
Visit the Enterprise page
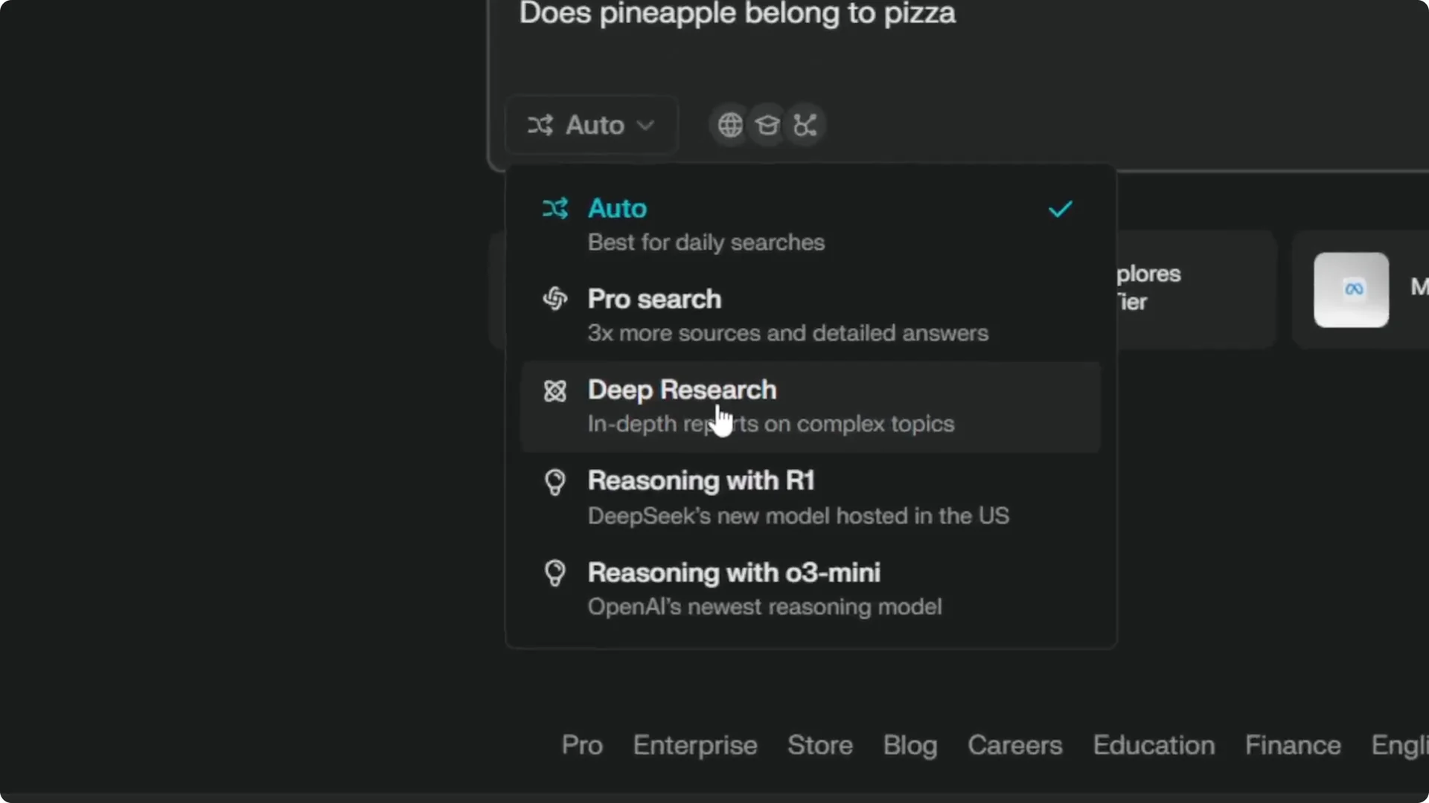[x=695, y=746]
